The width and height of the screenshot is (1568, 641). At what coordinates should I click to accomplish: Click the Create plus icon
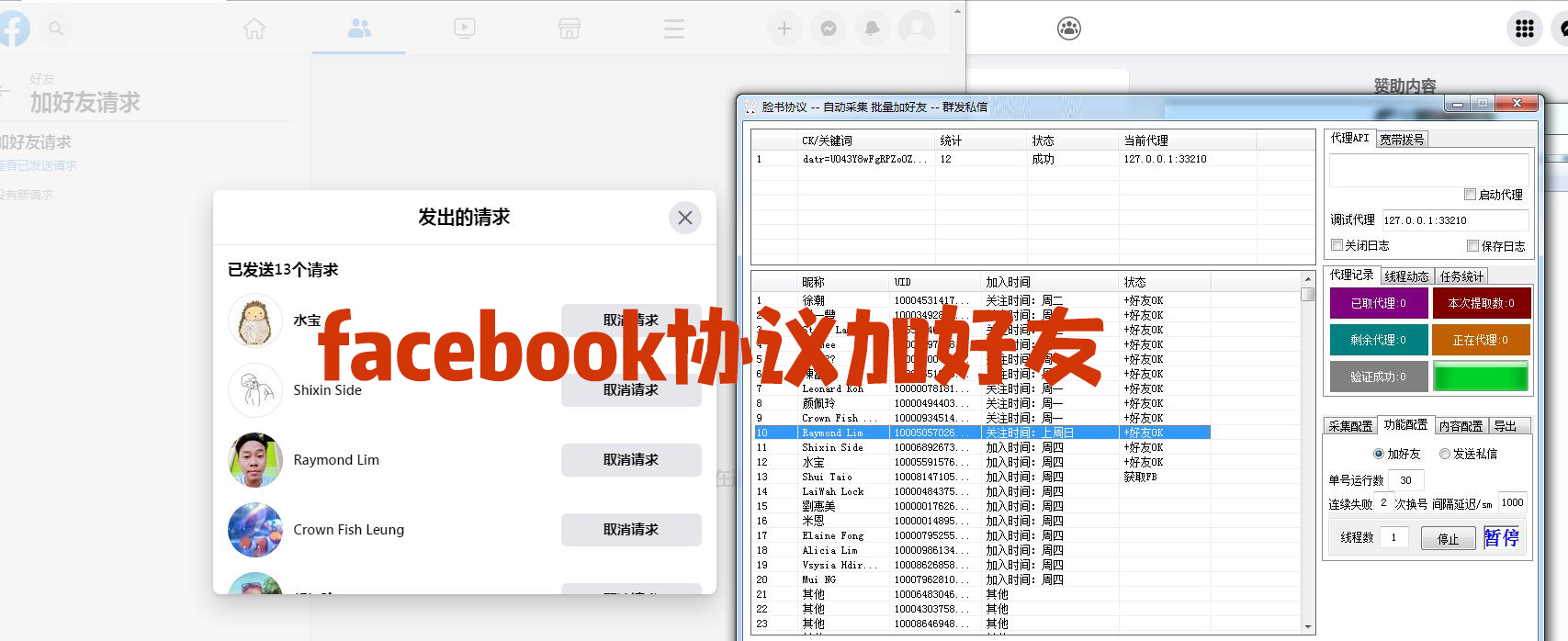(x=784, y=28)
